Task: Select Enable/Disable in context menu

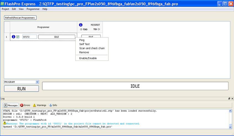Action: click(x=88, y=58)
